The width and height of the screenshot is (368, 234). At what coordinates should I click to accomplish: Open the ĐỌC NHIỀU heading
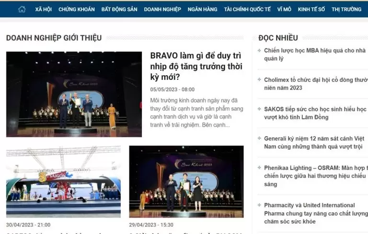coord(278,38)
